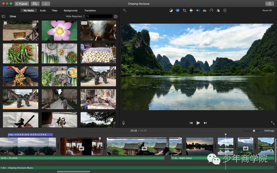Open the color balance adjustment
The height and width of the screenshot is (173, 277).
[x=171, y=11]
